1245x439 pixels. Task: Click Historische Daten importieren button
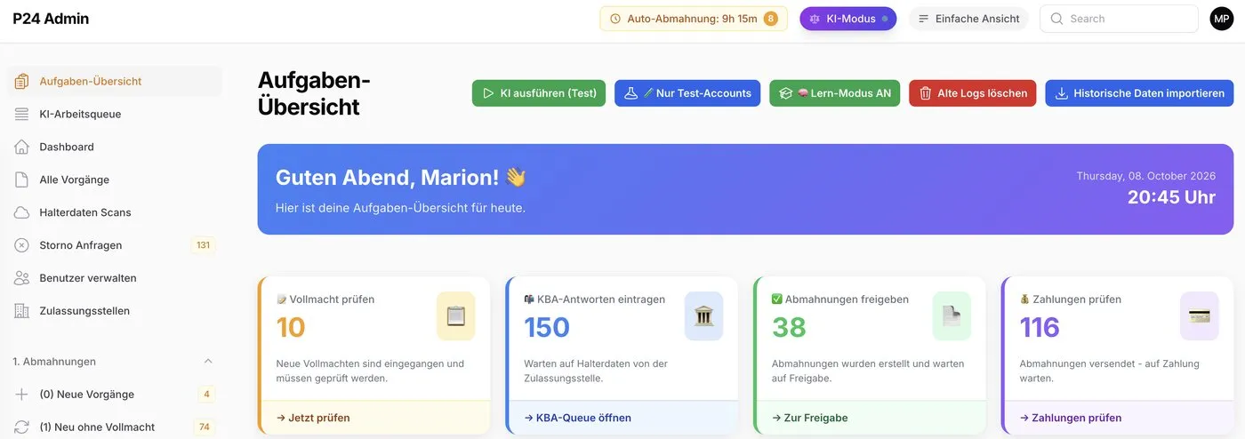(x=1139, y=93)
